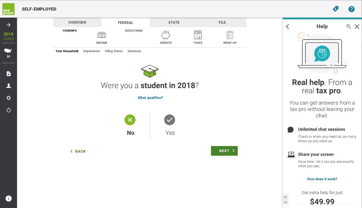
Task: Open the Taxes calculator icon
Action: tap(198, 35)
